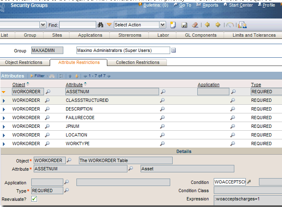The width and height of the screenshot is (282, 207).
Task: Open Object Restrictions sub-tab
Action: pyautogui.click(x=23, y=62)
